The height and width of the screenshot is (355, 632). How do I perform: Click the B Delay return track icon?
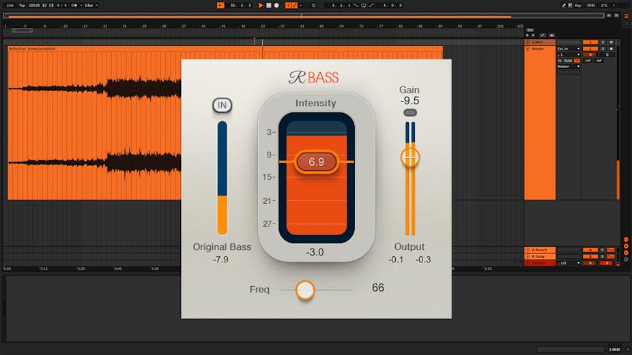pyautogui.click(x=528, y=256)
